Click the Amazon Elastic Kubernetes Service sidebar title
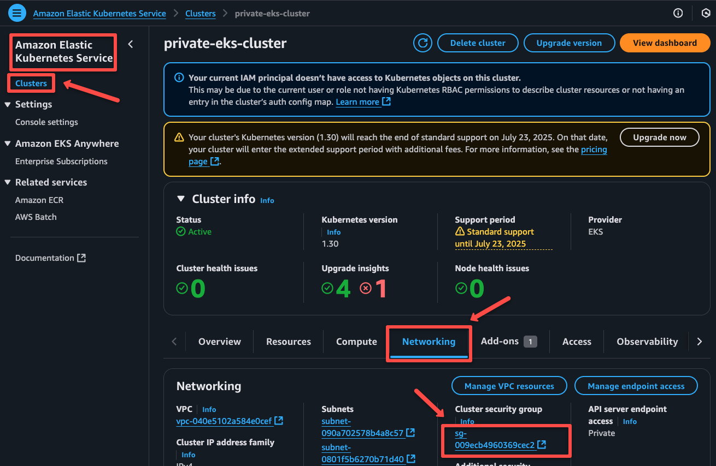 click(64, 52)
